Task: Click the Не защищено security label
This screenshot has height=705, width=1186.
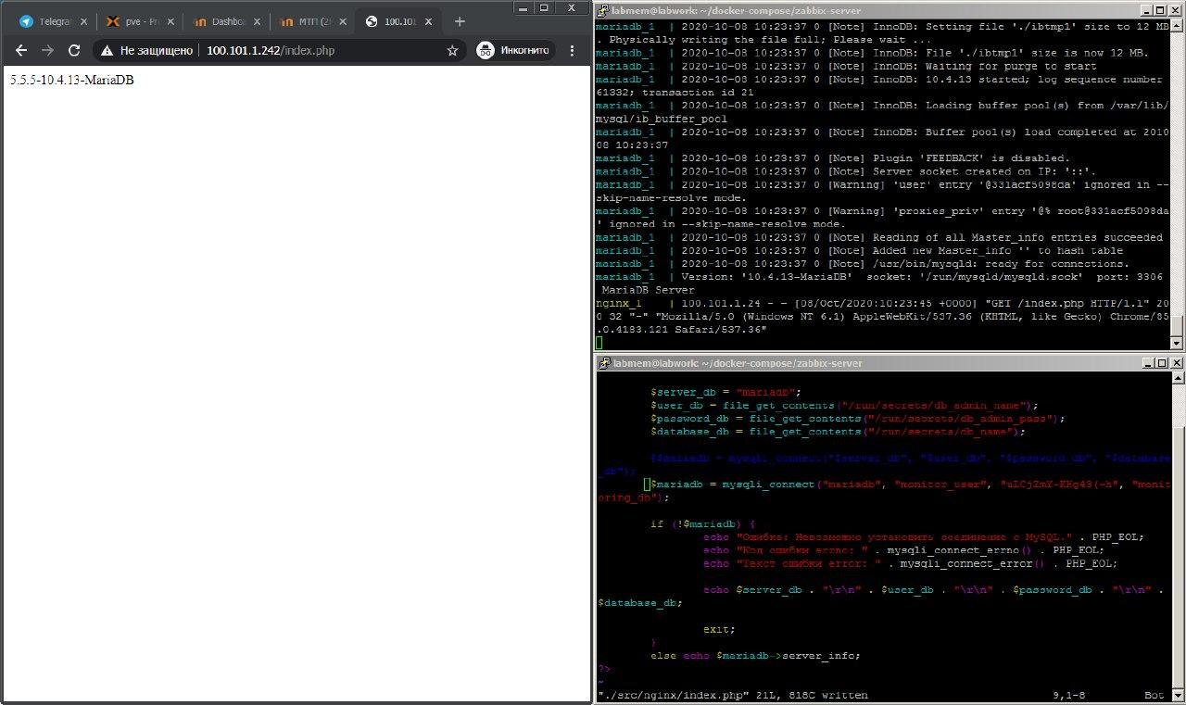Action: coord(156,50)
